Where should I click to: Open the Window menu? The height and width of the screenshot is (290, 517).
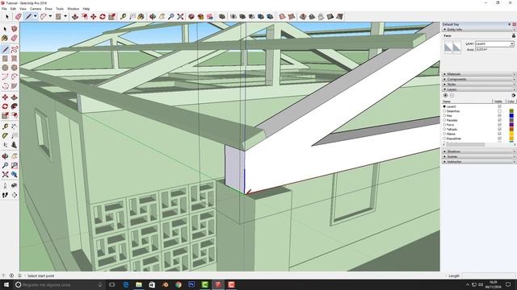click(x=74, y=9)
